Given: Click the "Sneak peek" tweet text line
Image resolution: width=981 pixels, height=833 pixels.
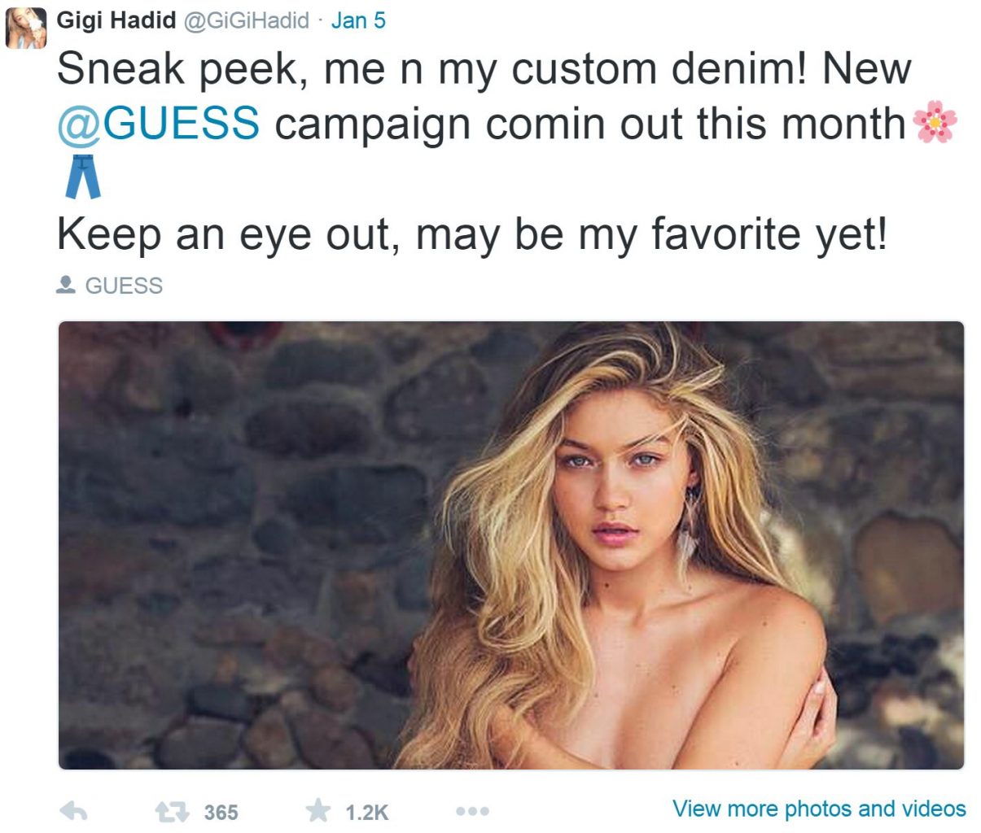Looking at the screenshot, I should (484, 69).
